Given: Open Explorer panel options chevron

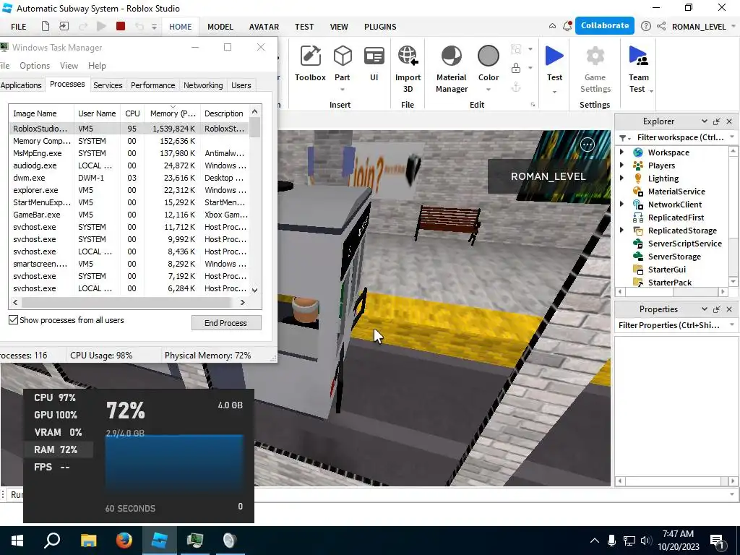Looking at the screenshot, I should tap(704, 121).
